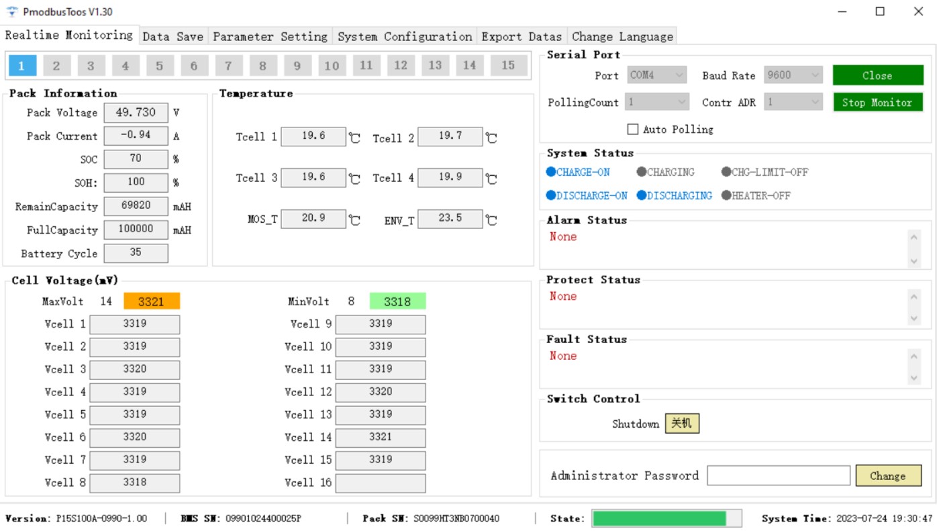This screenshot has width=937, height=531.
Task: Switch to Parameter Setting tab
Action: [x=270, y=36]
